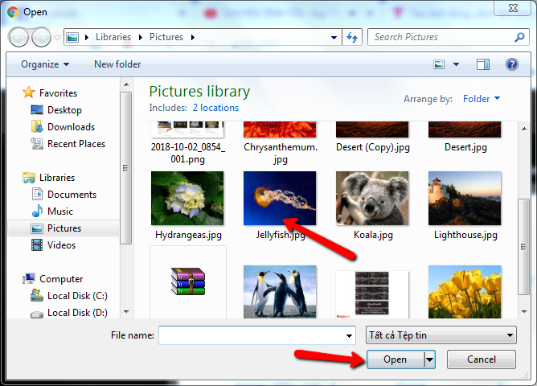Expand the Organize menu

click(x=45, y=64)
